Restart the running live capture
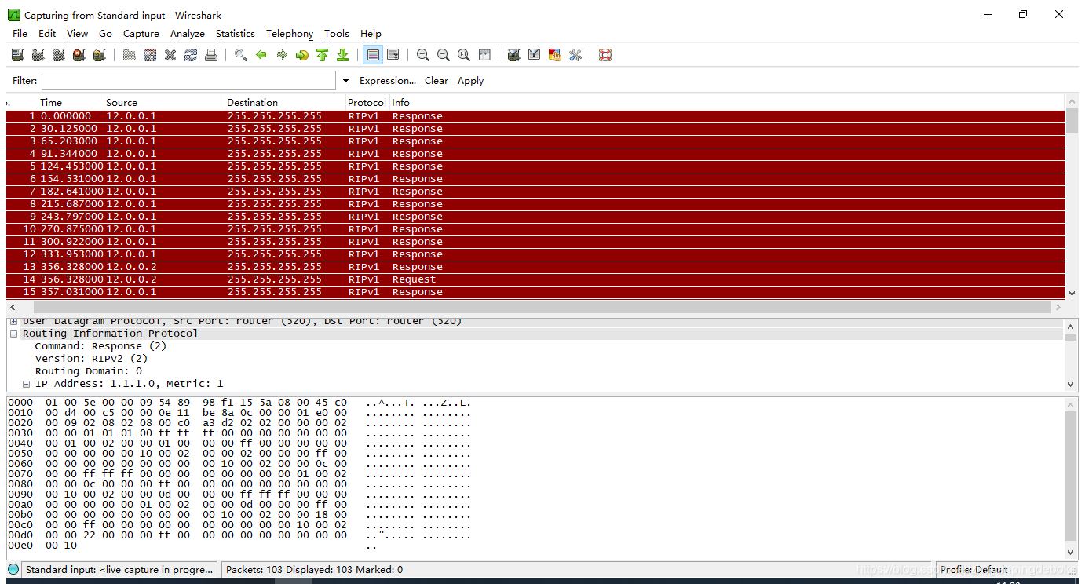This screenshot has height=584, width=1085. tap(99, 55)
